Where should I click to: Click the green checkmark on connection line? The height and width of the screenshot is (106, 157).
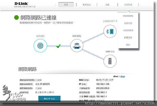coord(58,46)
